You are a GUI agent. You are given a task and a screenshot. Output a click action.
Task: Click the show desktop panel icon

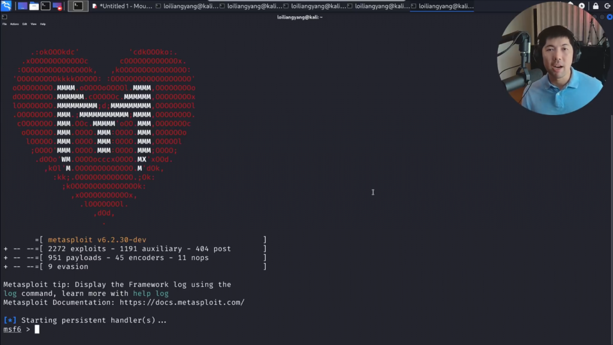pyautogui.click(x=22, y=6)
